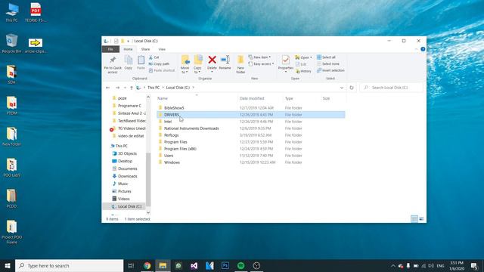Open Recycle Bin desktop icon
Image resolution: width=484 pixels, height=272 pixels.
click(x=12, y=44)
